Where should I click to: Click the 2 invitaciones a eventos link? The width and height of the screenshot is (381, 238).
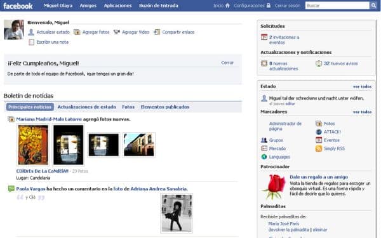click(284, 40)
